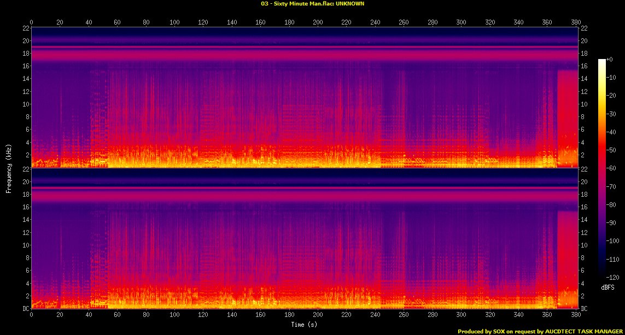Click the 380 mark on the top time axis
The width and height of the screenshot is (625, 335).
tap(574, 22)
